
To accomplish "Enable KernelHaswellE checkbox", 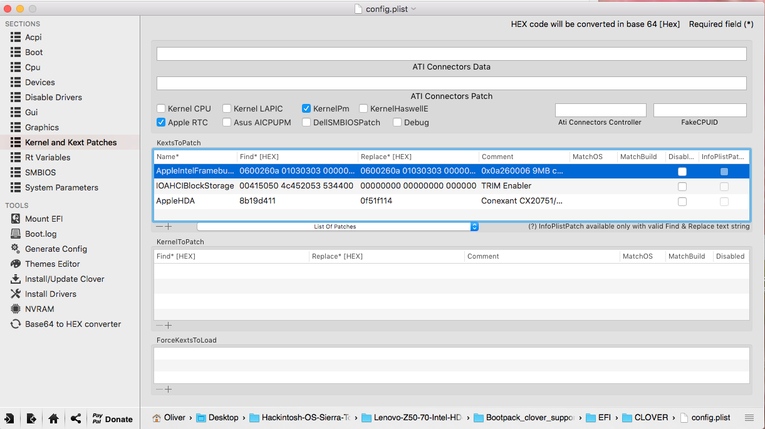I will tap(363, 108).
